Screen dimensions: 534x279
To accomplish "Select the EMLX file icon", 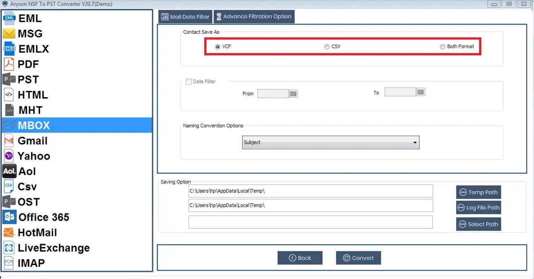I will pyautogui.click(x=9, y=49).
